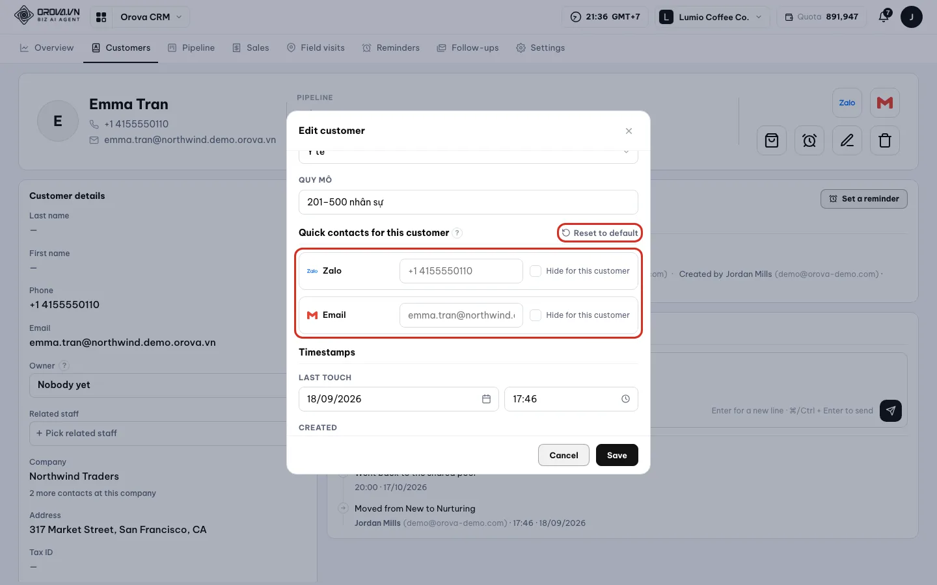This screenshot has height=585, width=937.
Task: Click the Zalo phone number field
Action: click(x=461, y=271)
